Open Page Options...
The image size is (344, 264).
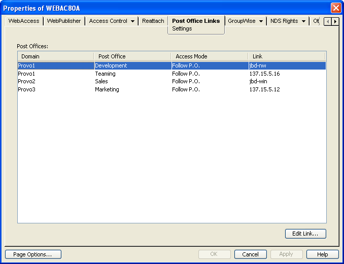click(x=33, y=254)
